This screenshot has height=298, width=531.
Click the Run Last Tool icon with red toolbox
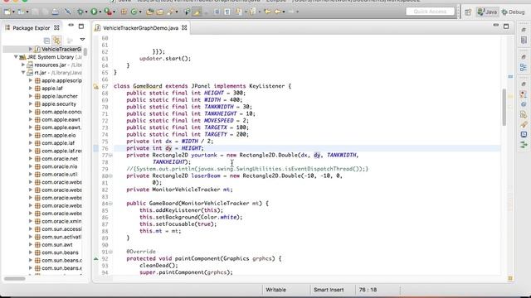pos(108,12)
